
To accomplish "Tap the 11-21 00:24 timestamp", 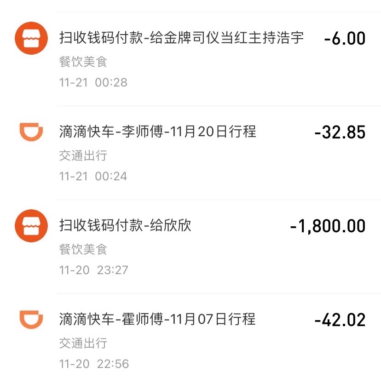I will (x=93, y=176).
